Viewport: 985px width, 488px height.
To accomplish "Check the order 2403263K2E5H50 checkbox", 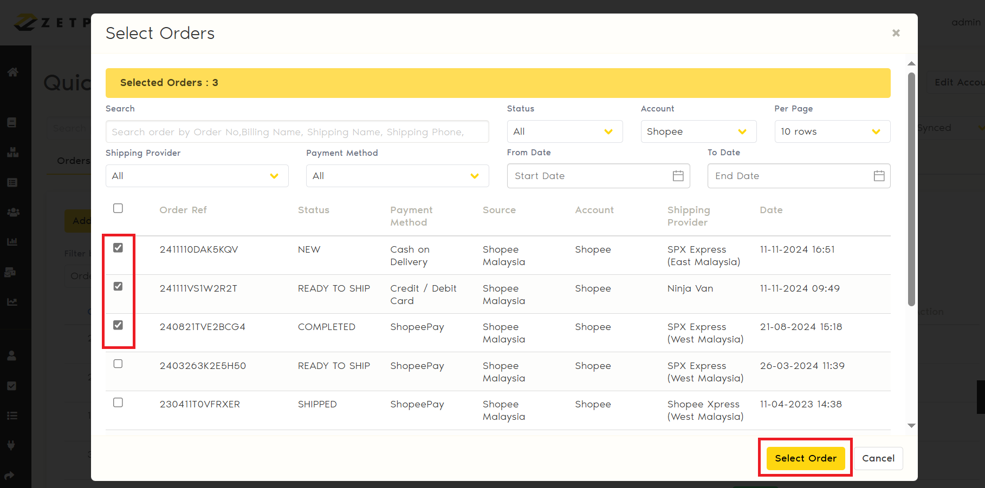I will point(118,364).
